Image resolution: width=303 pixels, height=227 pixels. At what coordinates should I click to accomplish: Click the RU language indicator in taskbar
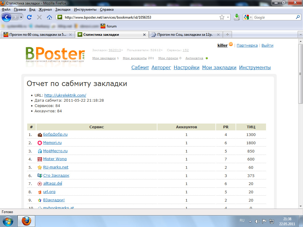tap(242, 220)
